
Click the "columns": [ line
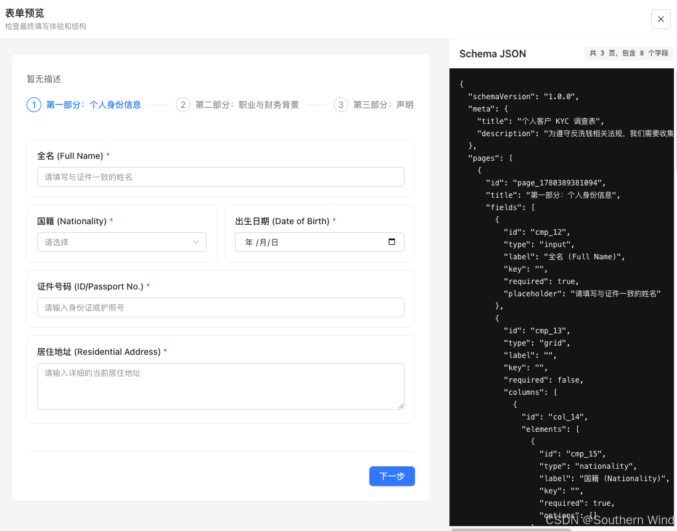[530, 392]
